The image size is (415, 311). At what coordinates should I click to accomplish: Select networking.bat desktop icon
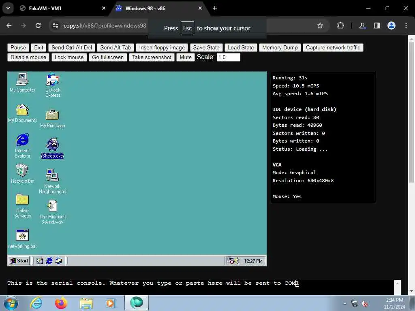pyautogui.click(x=22, y=239)
